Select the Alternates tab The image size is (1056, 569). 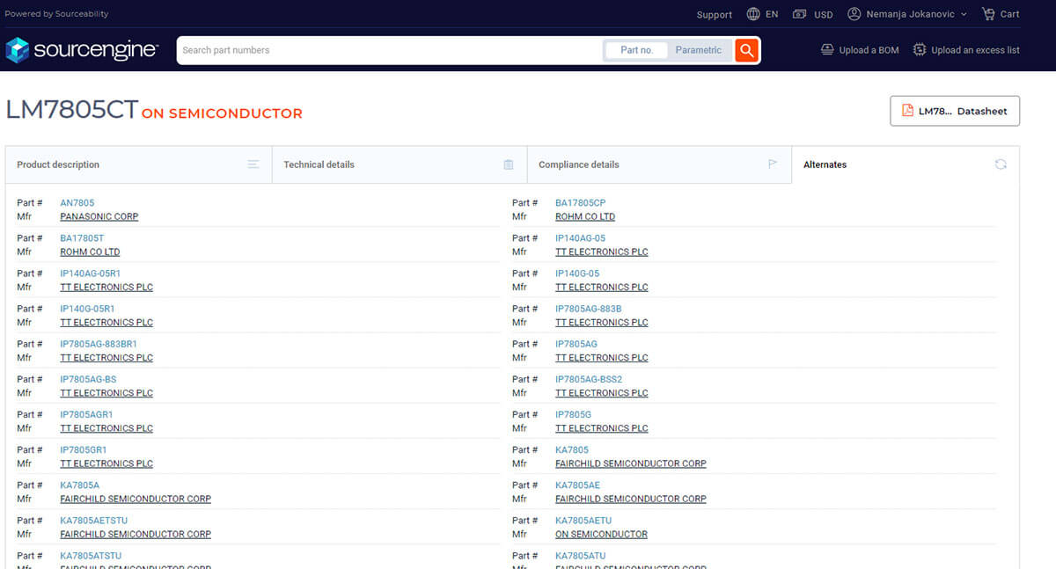point(906,164)
